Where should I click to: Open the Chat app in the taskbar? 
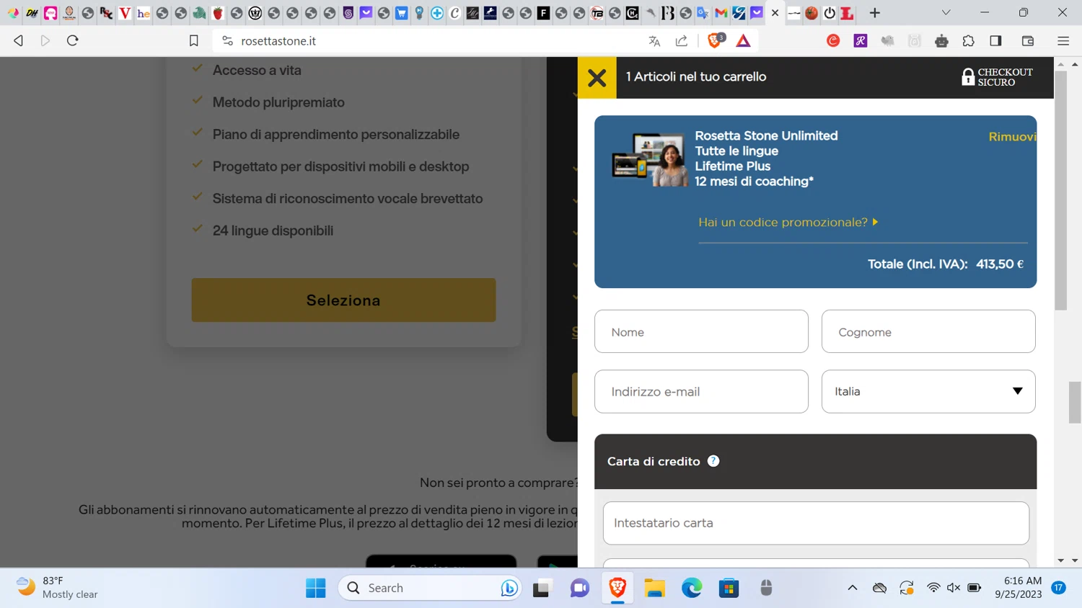coord(579,588)
